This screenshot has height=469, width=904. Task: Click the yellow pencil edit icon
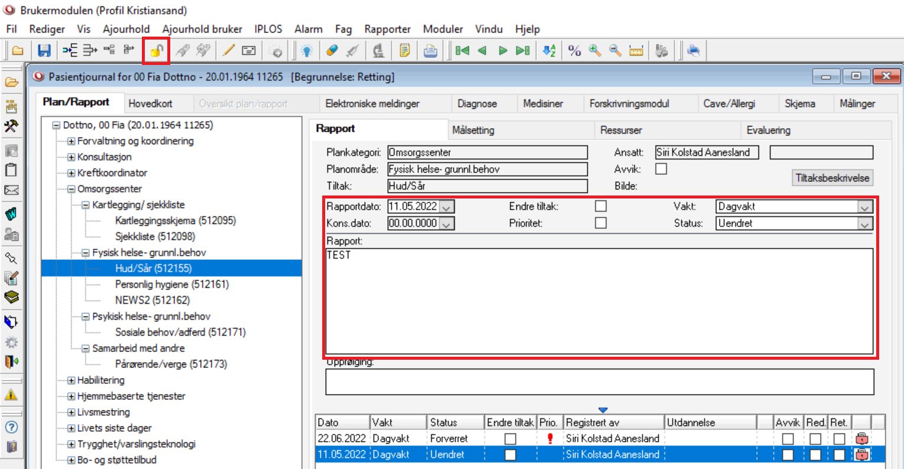point(228,51)
